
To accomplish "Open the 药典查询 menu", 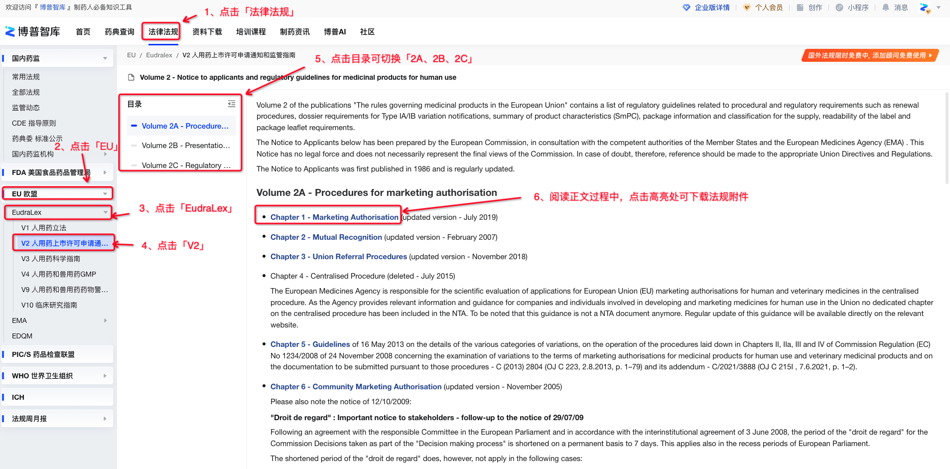I will click(x=120, y=31).
